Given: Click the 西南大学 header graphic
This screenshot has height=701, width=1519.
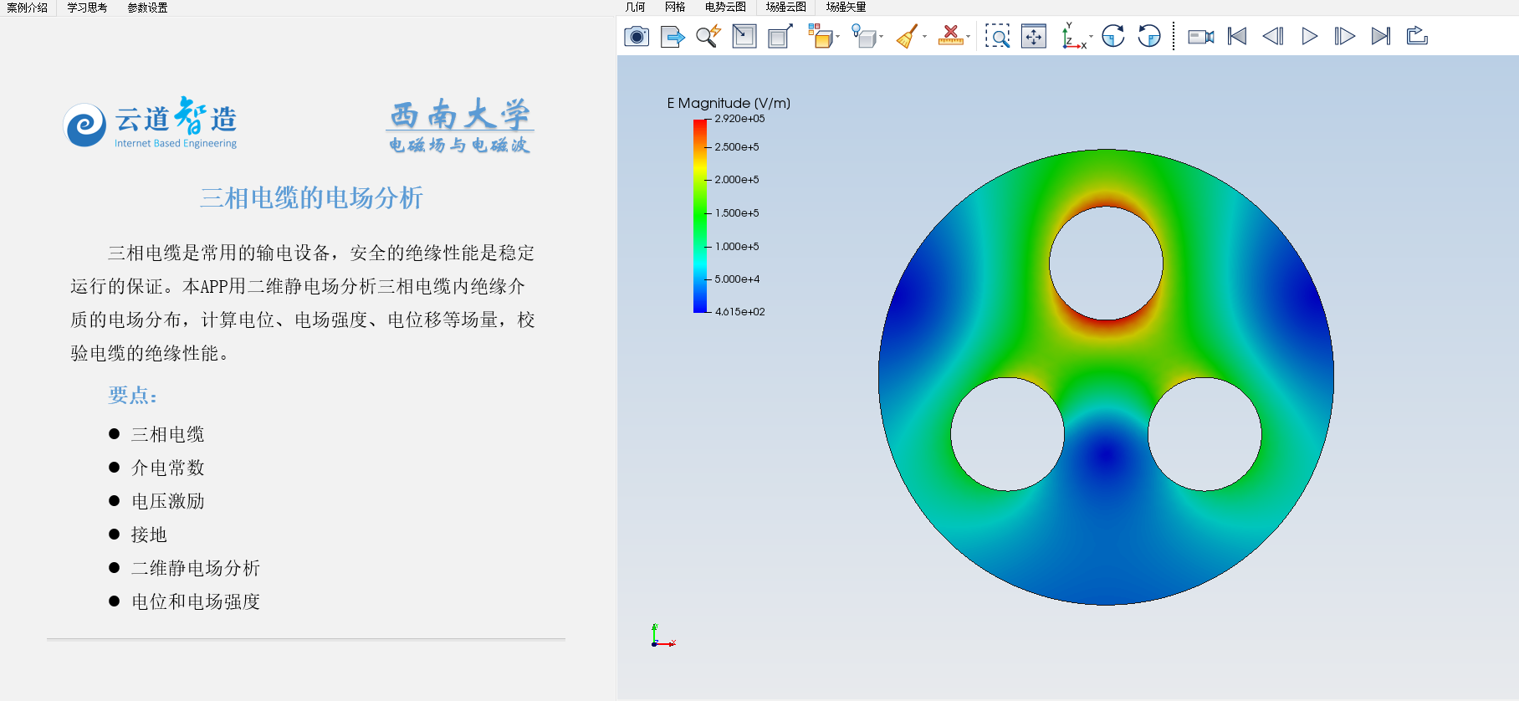Looking at the screenshot, I should coord(459,125).
